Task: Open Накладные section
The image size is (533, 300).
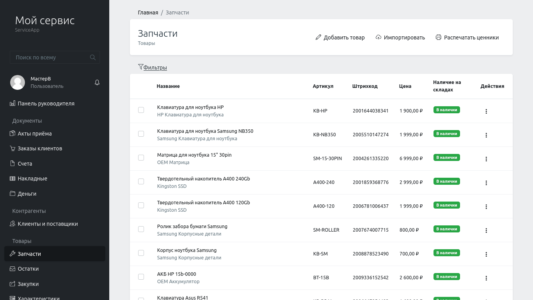Action: coord(55,179)
